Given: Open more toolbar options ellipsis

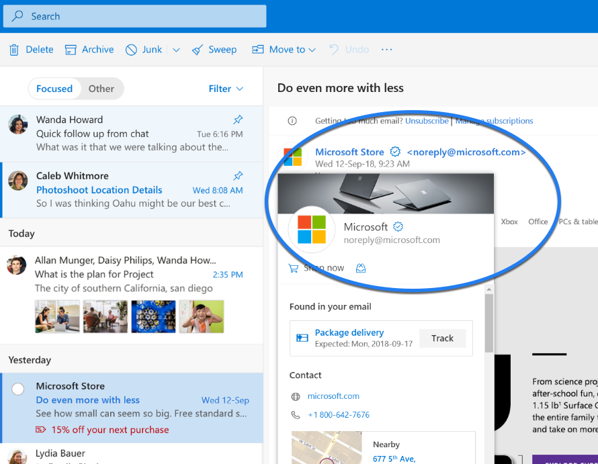Looking at the screenshot, I should (x=386, y=50).
